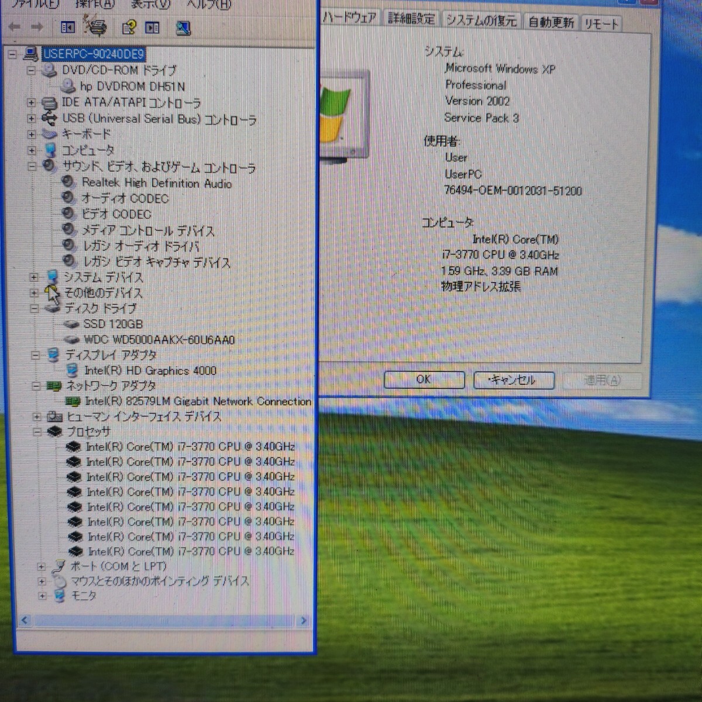Select the SSD 120GB disk drive
Image resolution: width=702 pixels, height=702 pixels.
tap(113, 324)
